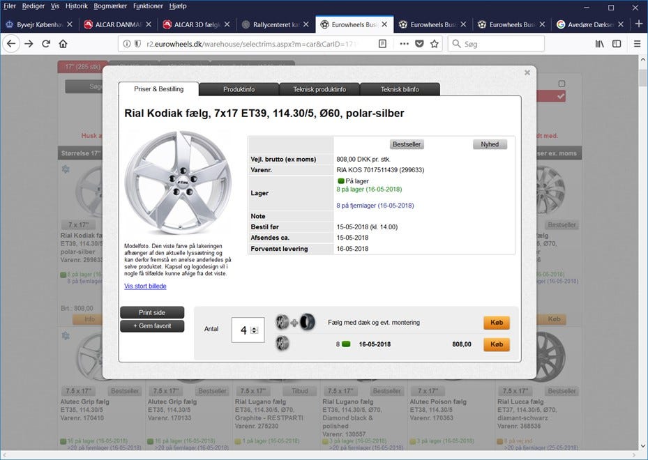Open Vis stort billede link
Viewport: 648px width, 460px height.
pyautogui.click(x=145, y=286)
